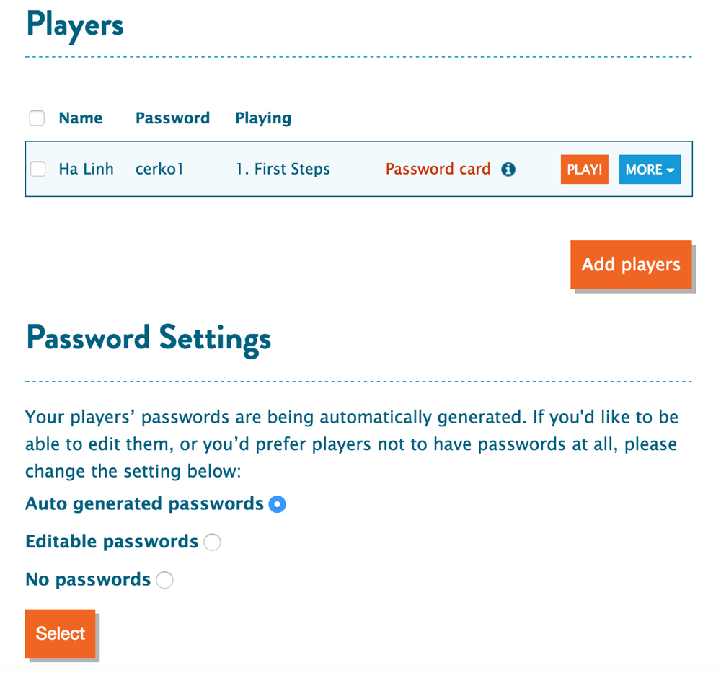Click the Name column header
721x673 pixels.
coord(81,118)
